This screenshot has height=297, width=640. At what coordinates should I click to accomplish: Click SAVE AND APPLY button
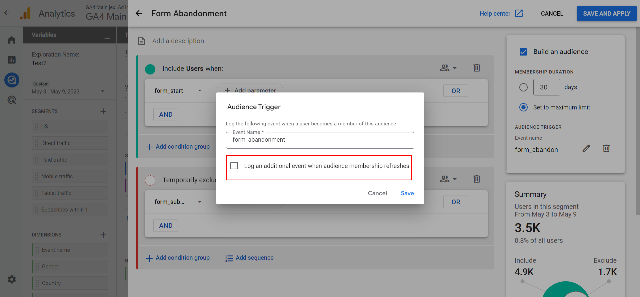606,14
